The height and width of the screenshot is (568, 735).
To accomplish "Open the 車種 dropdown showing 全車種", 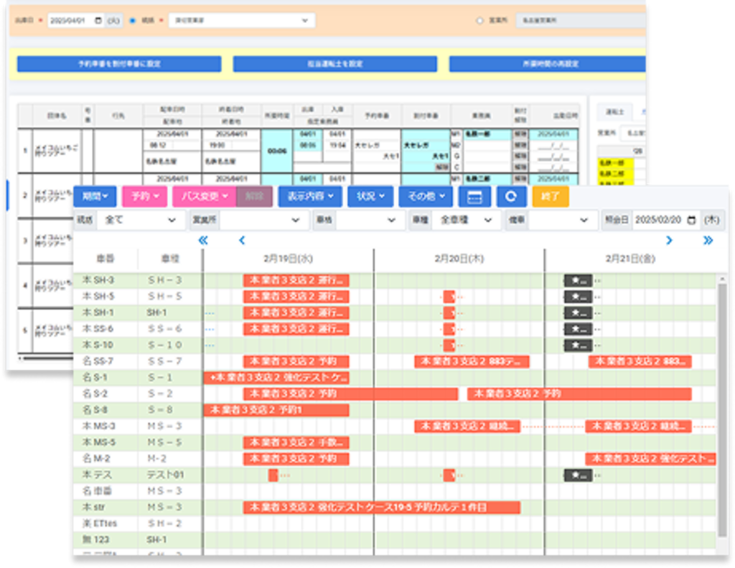I will (466, 220).
